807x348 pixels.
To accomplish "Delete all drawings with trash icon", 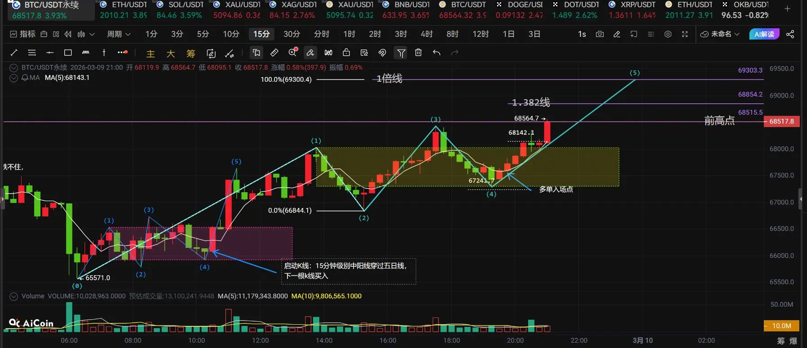I will point(418,53).
